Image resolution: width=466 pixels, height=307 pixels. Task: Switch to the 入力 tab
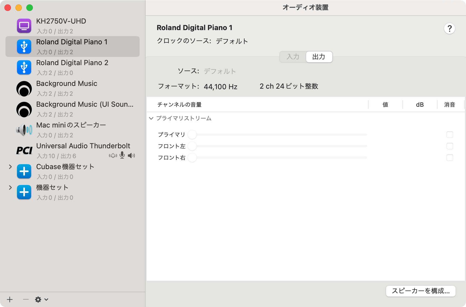[293, 57]
